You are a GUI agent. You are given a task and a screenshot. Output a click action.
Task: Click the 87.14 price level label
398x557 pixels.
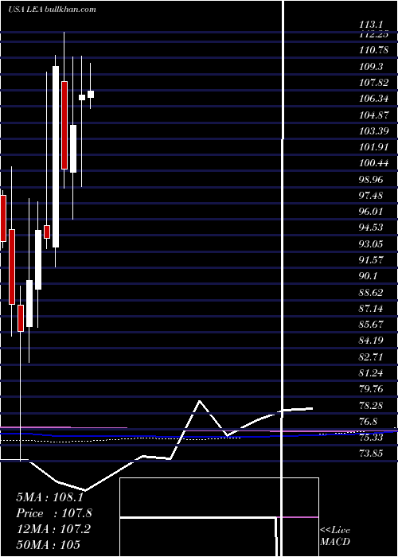coord(371,309)
